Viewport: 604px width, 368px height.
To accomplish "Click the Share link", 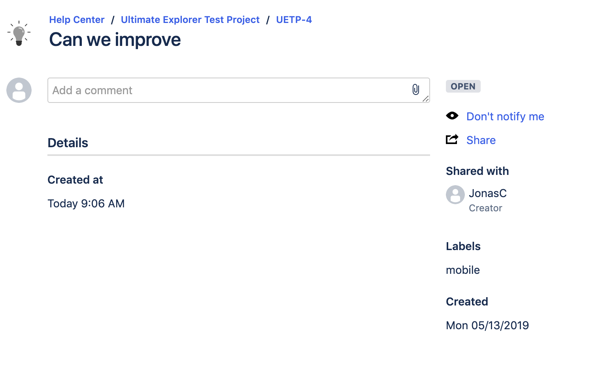I will pyautogui.click(x=481, y=140).
